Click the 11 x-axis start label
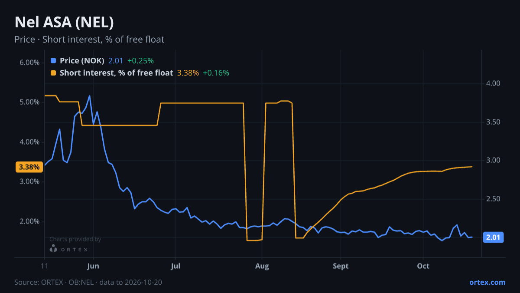The height and width of the screenshot is (293, 520). pos(45,266)
